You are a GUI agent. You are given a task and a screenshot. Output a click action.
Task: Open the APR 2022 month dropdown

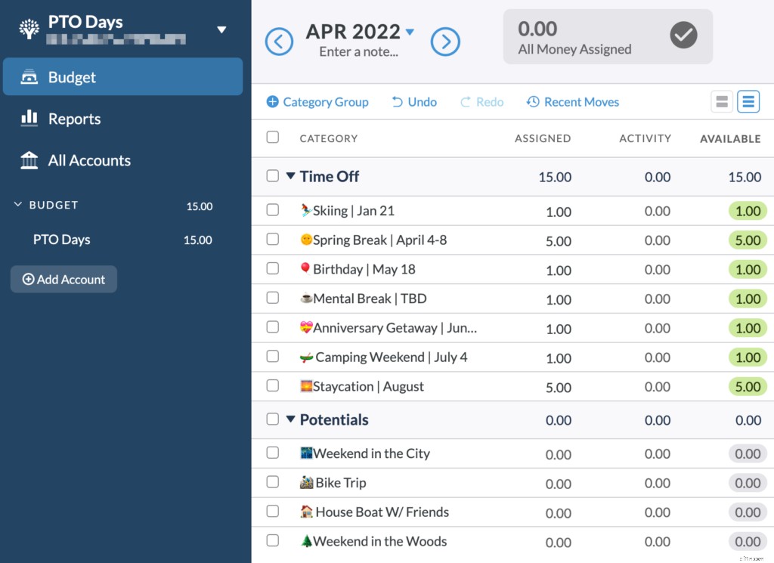click(x=409, y=32)
